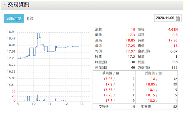Click the 委買張 total 19
This screenshot has height=115, width=184.
tap(133, 107)
